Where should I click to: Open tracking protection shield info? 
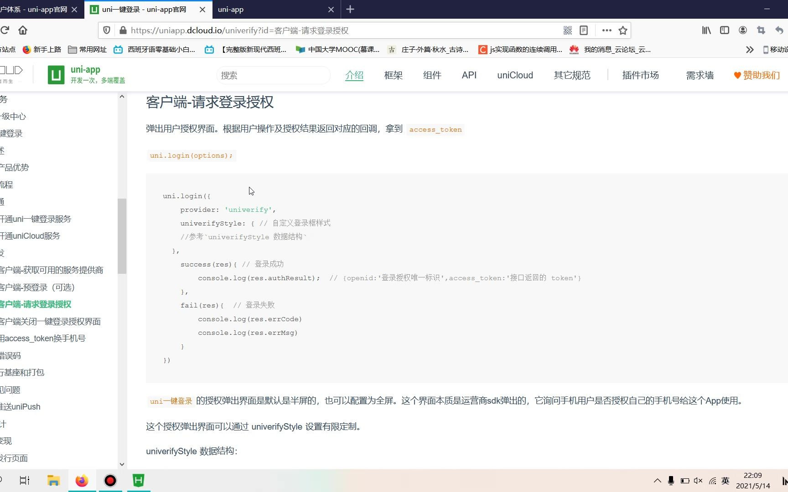click(107, 31)
